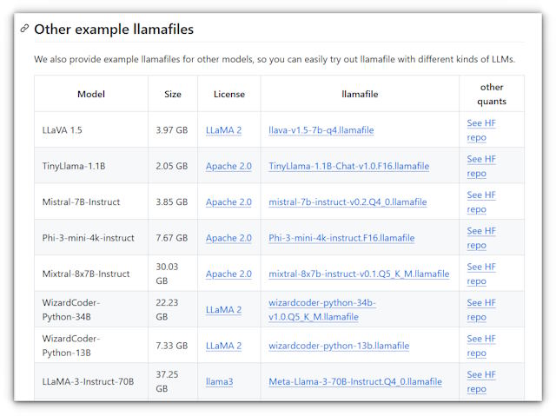This screenshot has height=416, width=556.
Task: Open the llava-v1.5-7b-q4.llamafile link
Action: [321, 130]
